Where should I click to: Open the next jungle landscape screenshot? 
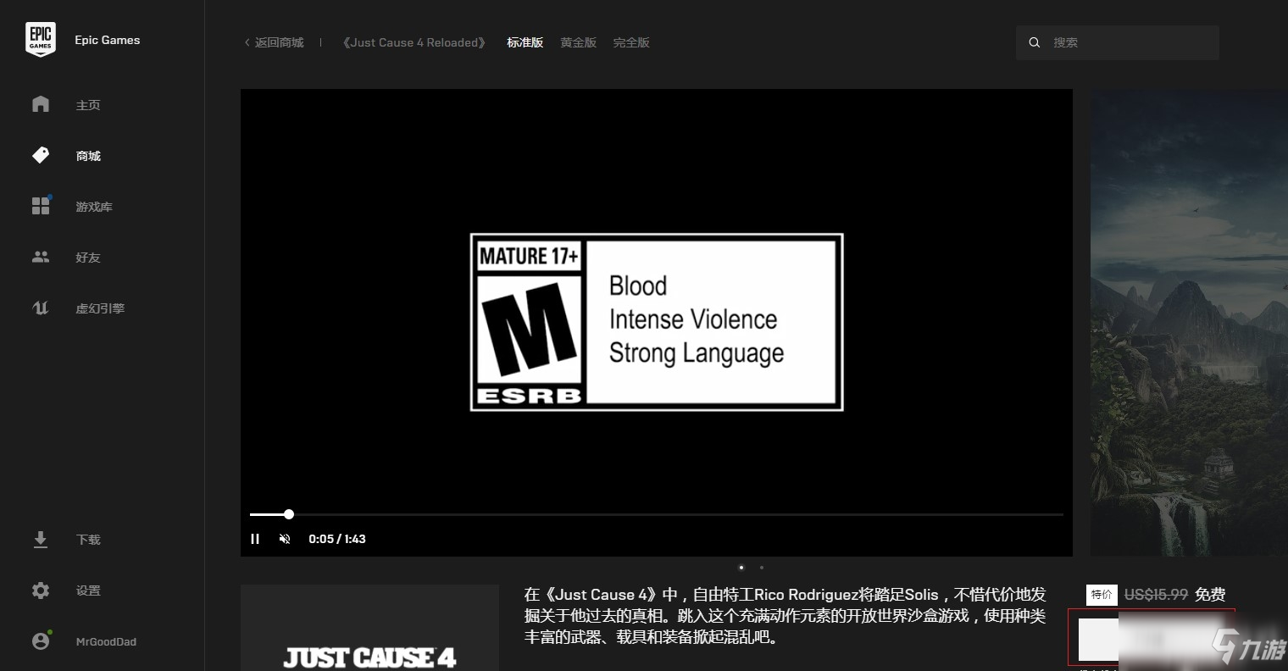pos(1189,323)
